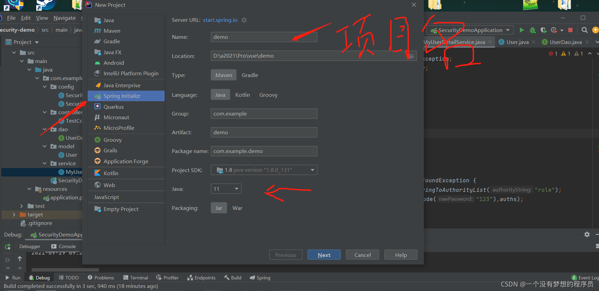
Task: Open Server URL settings gear
Action: [x=244, y=20]
